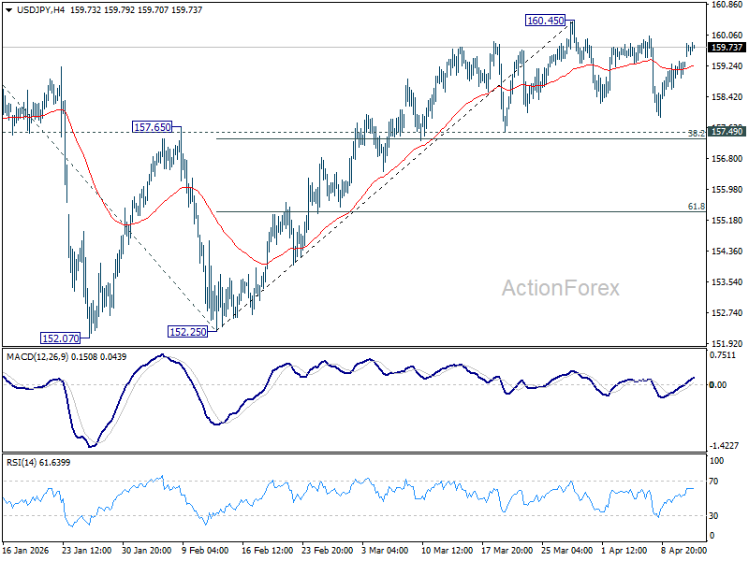Click the 25 Mar 04:00 date label
The height and width of the screenshot is (561, 749).
(x=567, y=551)
